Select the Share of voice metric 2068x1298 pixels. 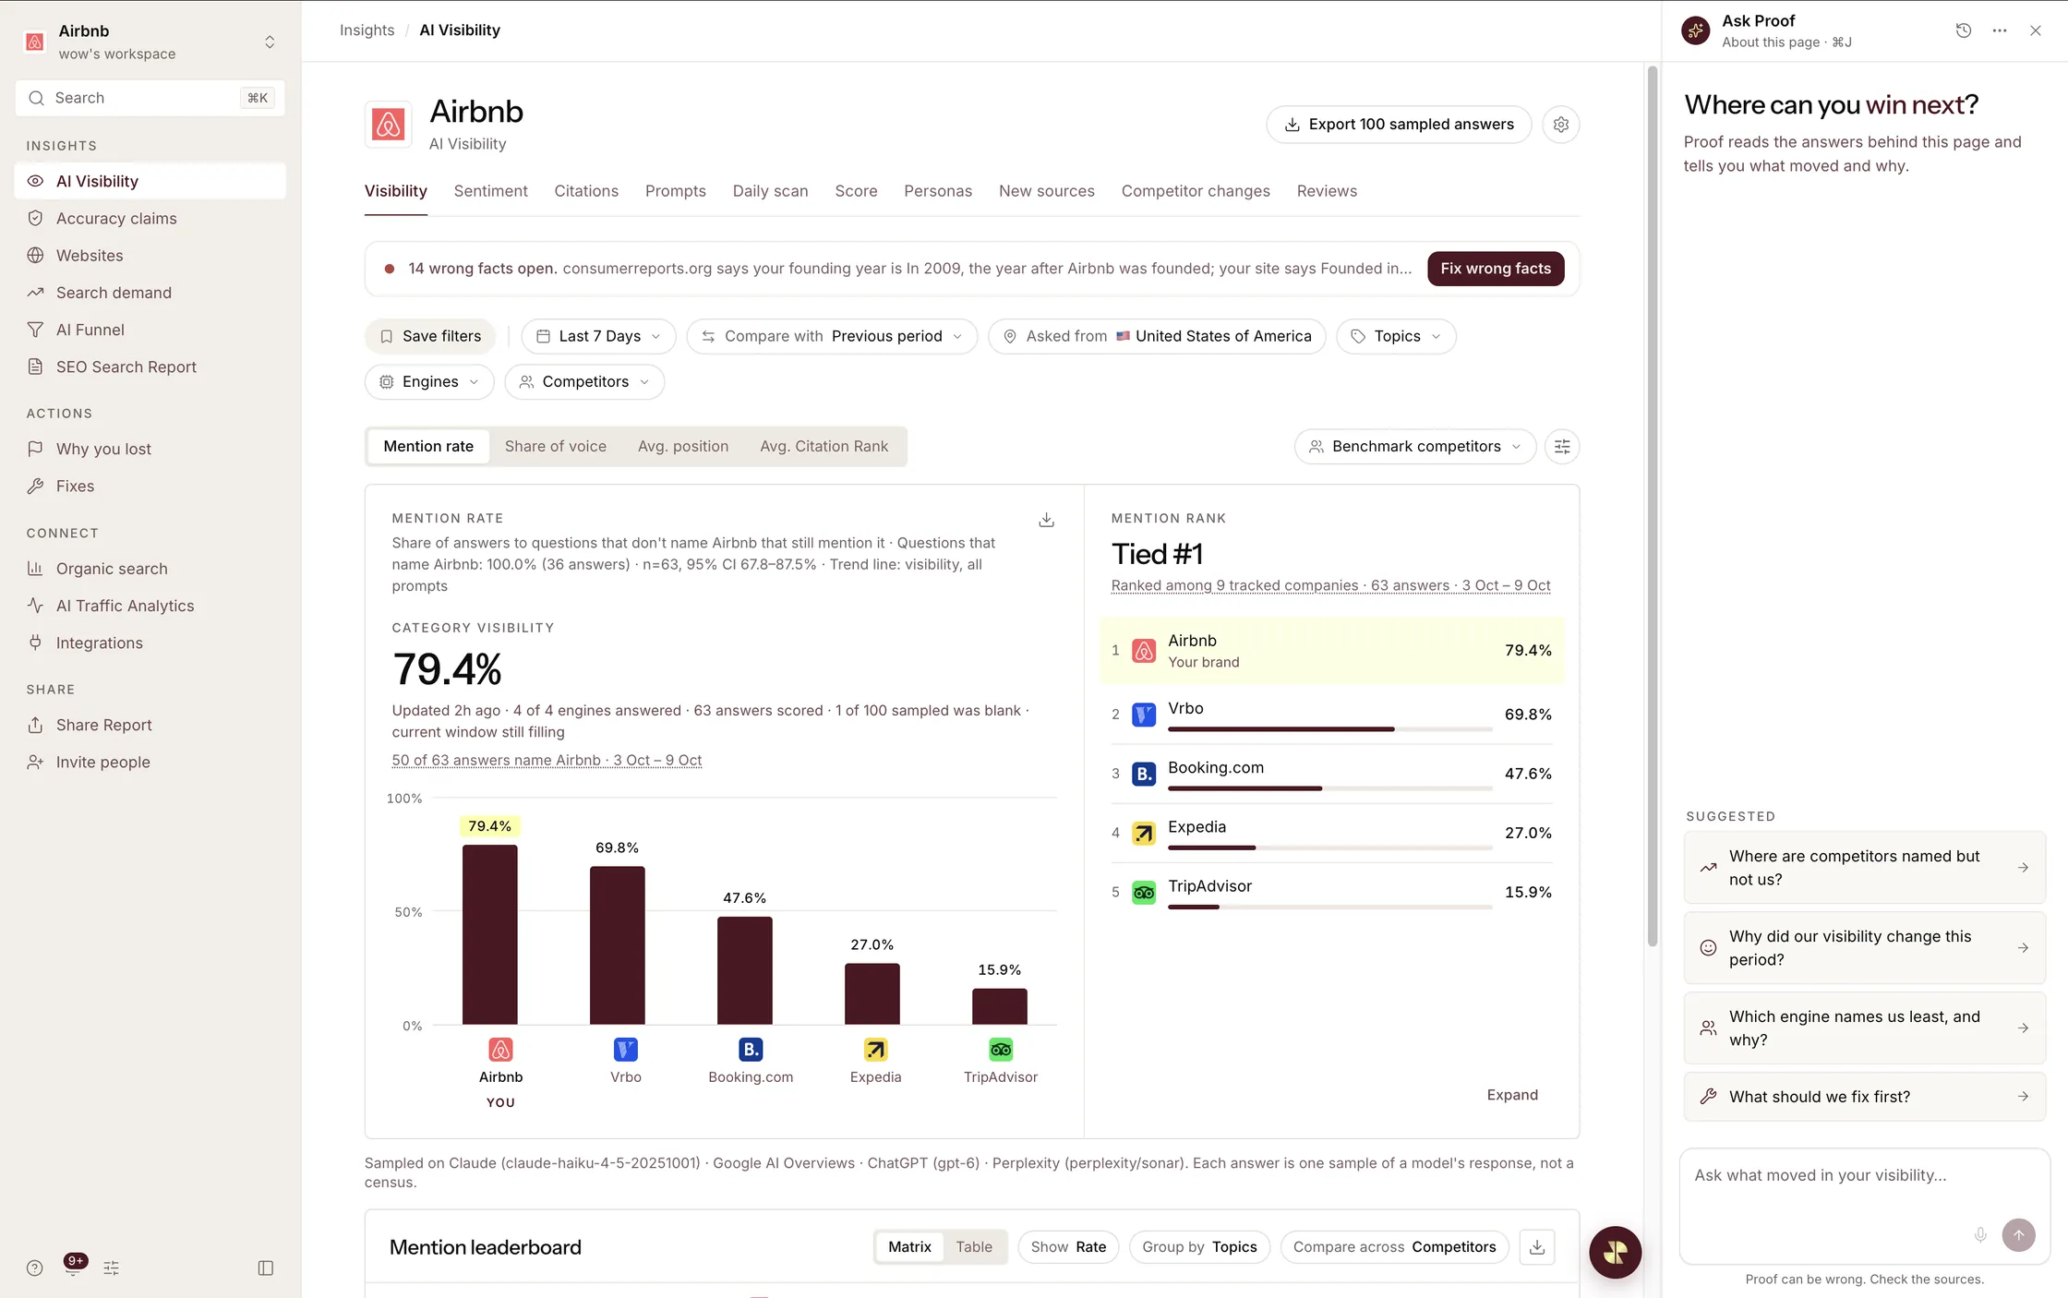[556, 446]
